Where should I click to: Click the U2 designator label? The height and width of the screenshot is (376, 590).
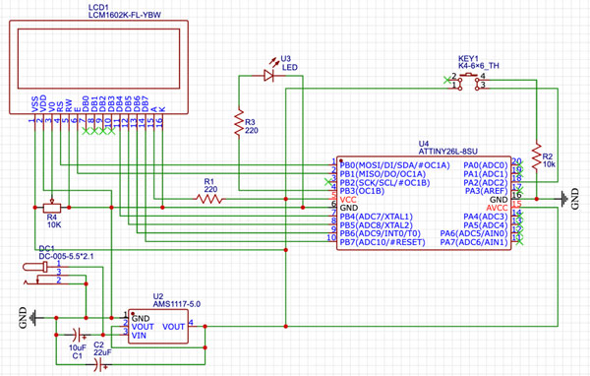pos(158,296)
